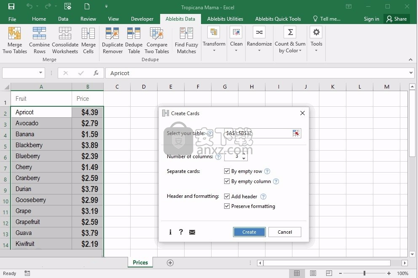The height and width of the screenshot is (278, 418).
Task: Click the Insert Function fx icon
Action: pyautogui.click(x=96, y=73)
